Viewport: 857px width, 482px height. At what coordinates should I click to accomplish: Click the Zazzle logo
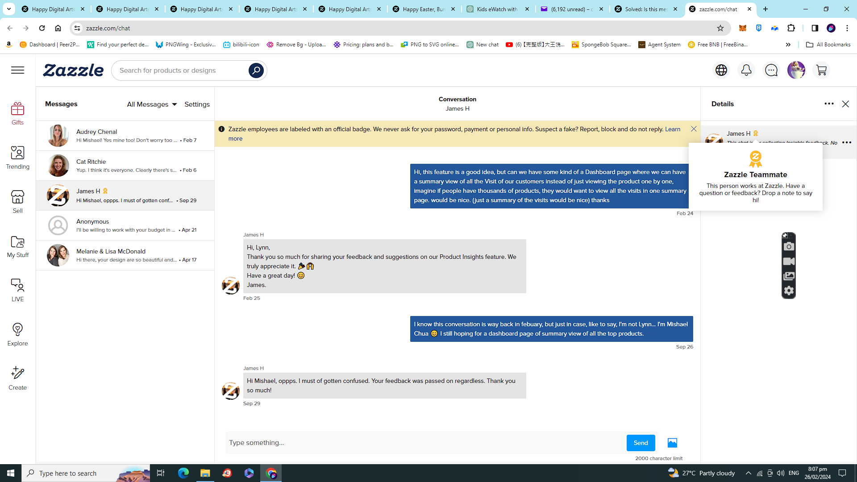pyautogui.click(x=73, y=70)
